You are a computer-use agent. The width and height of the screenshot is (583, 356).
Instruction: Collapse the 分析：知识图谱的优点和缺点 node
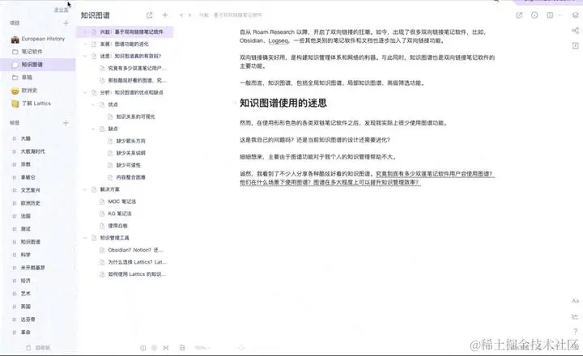(85, 92)
